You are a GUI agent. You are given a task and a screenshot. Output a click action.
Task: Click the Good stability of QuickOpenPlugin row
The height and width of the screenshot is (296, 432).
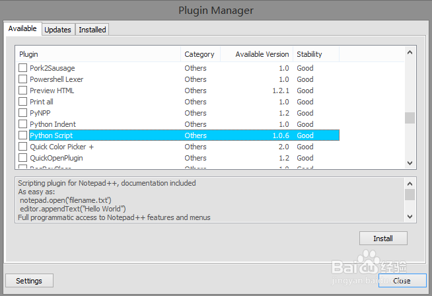(305, 158)
